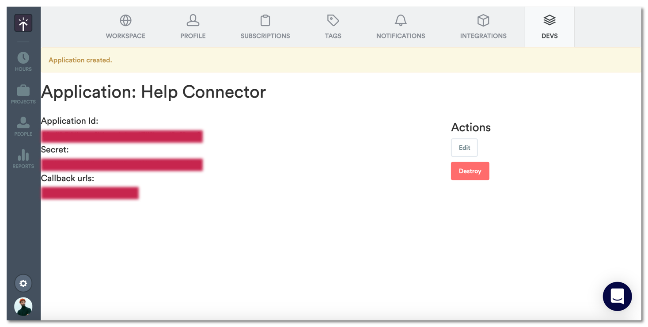This screenshot has height=327, width=648.
Task: Go to Projects briefcase icon
Action: tap(23, 91)
